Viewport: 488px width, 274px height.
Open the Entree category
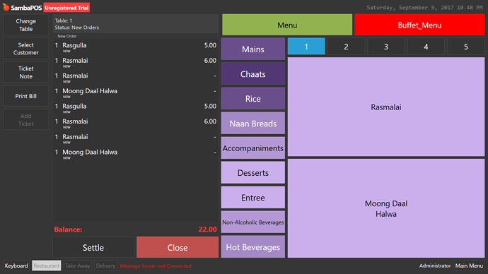[x=253, y=198]
